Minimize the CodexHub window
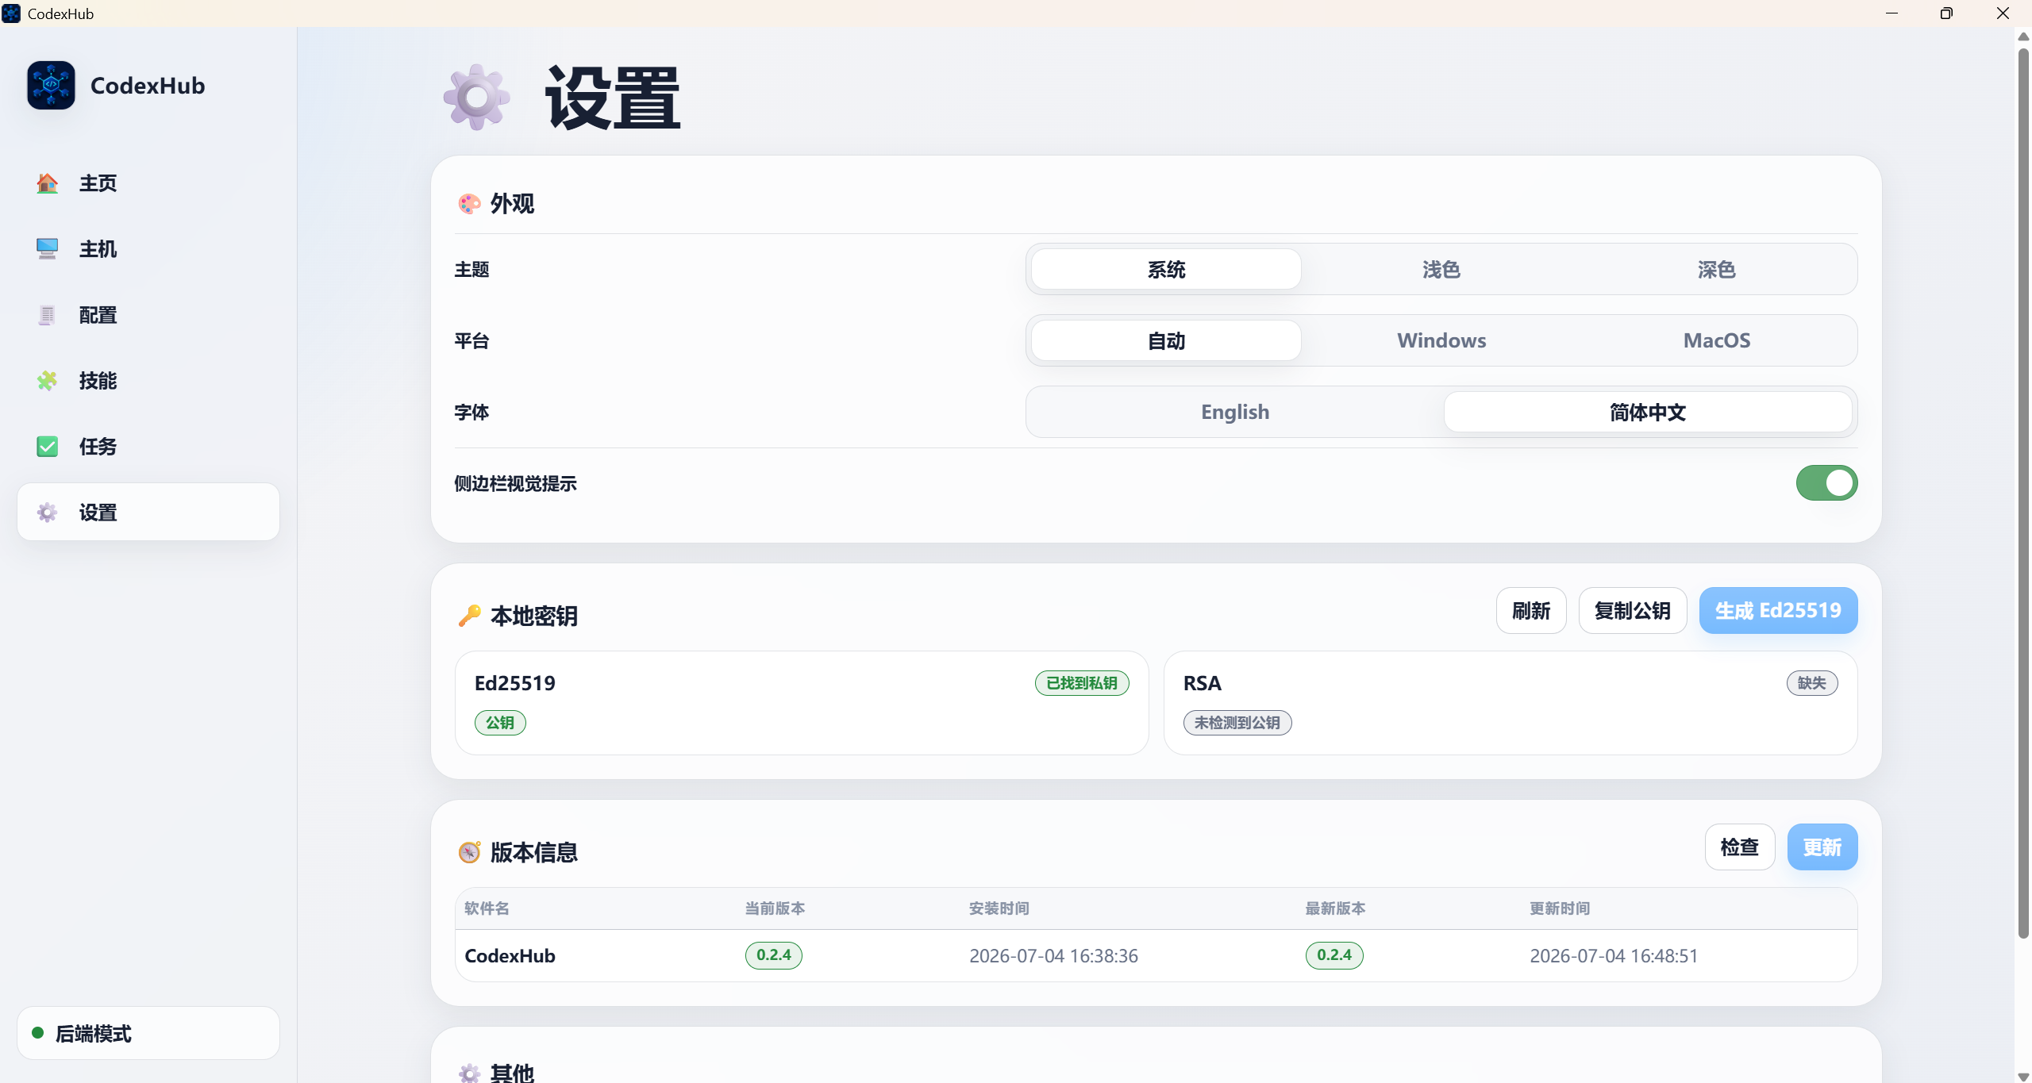 click(x=1892, y=13)
